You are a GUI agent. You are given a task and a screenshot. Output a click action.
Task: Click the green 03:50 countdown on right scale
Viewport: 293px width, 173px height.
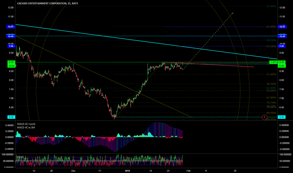click(x=282, y=66)
